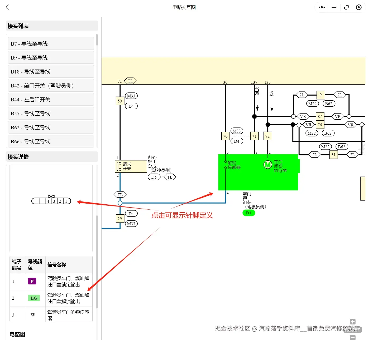This screenshot has height=340, width=368.
Task: Click terminal box 87
Action: (320, 116)
